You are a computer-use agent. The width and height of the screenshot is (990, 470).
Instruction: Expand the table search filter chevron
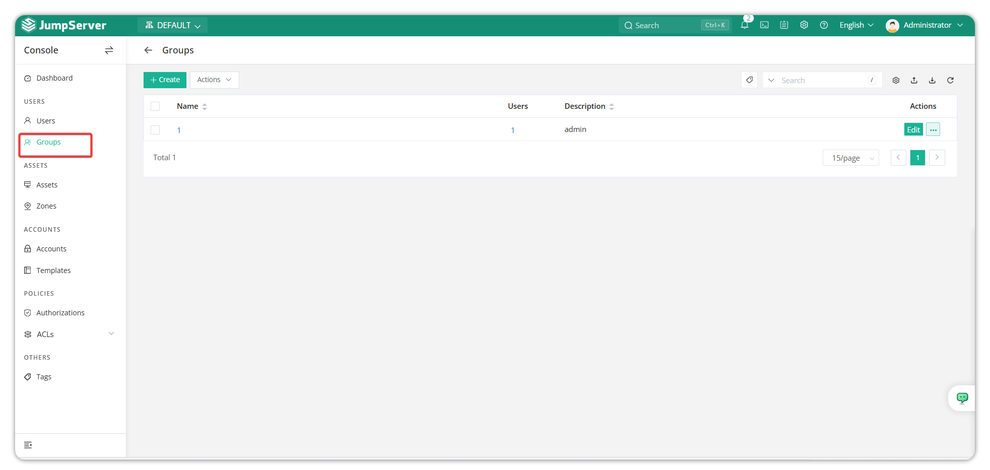[x=771, y=80]
